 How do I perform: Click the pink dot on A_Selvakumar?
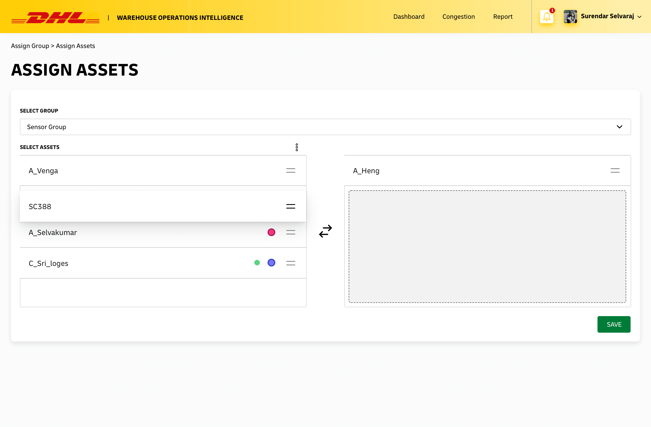pos(271,232)
